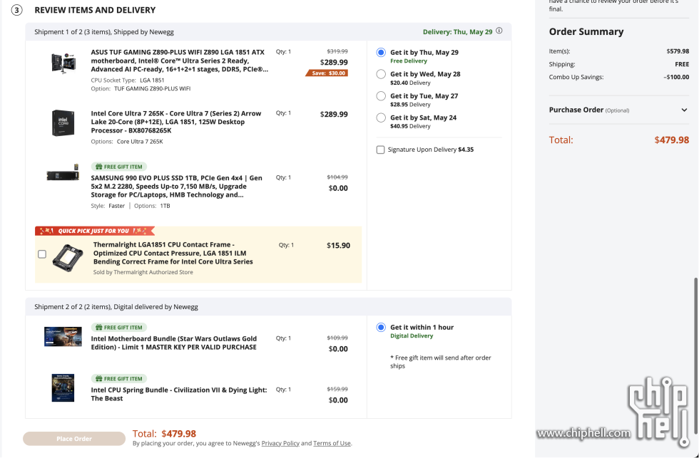Image resolution: width=699 pixels, height=458 pixels.
Task: Select Get it by Tue, May 27
Action: [x=381, y=96]
